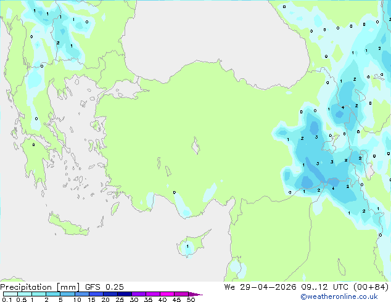Click the 25–30 mm dark navy swatch
Image resolution: width=391 pixels, height=302 pixels.
(125, 294)
